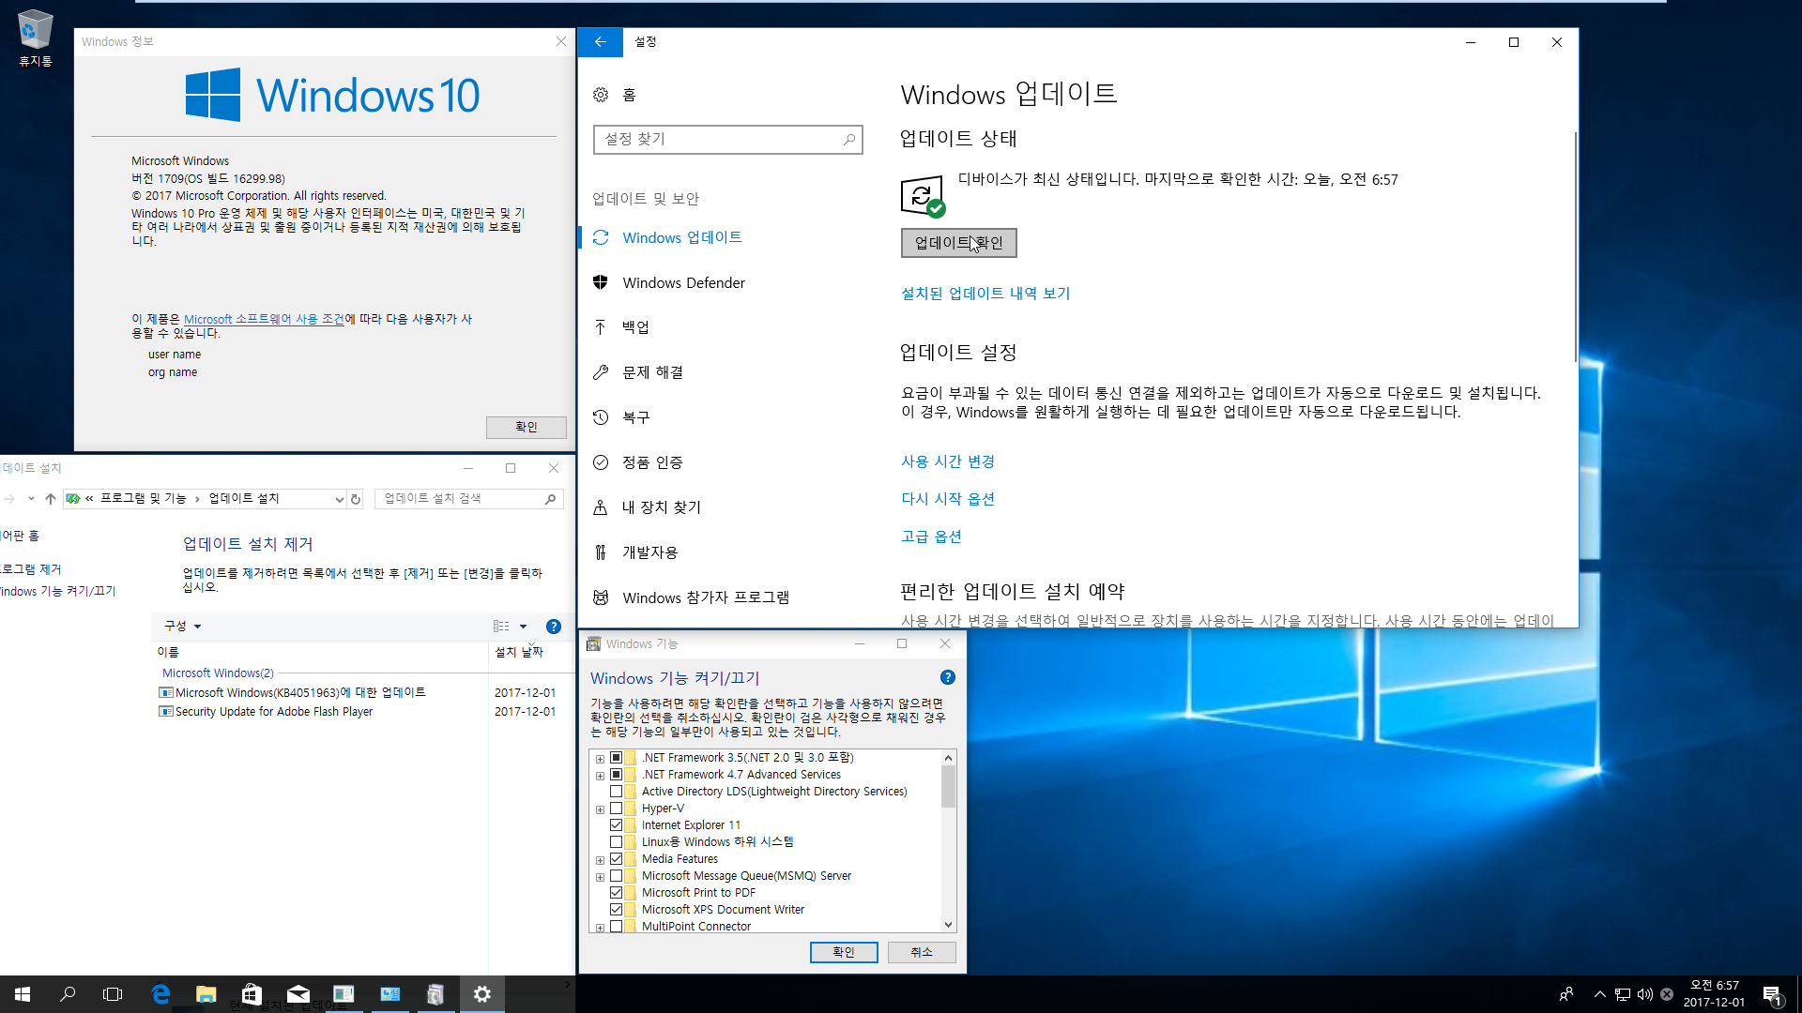Uncheck Internet Explorer 11 feature
1802x1013 pixels.
617,825
